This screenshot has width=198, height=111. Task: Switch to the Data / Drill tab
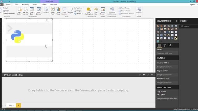(53, 5)
